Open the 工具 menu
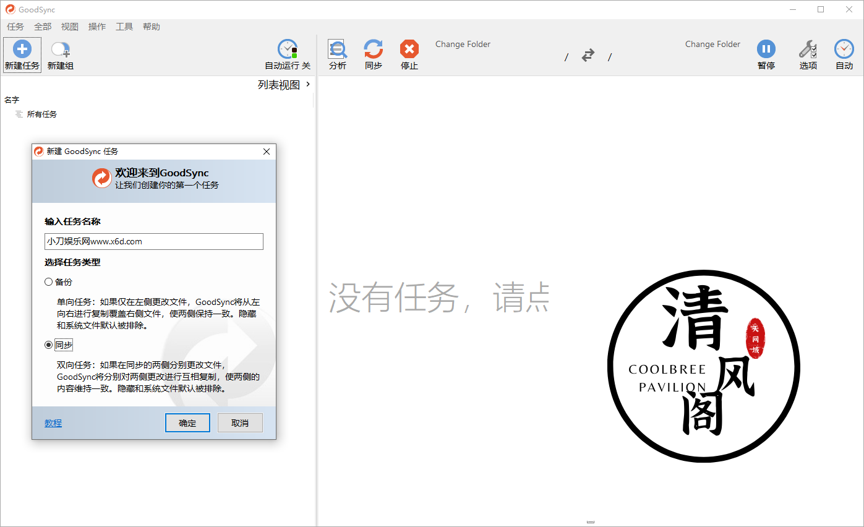 coord(124,27)
